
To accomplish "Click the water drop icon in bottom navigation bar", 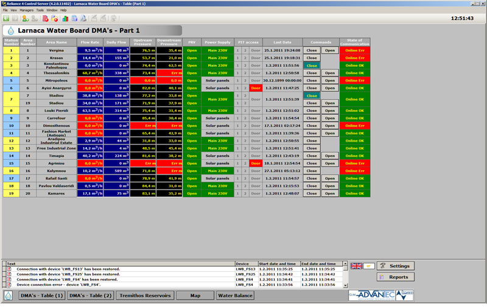I will point(9,295).
